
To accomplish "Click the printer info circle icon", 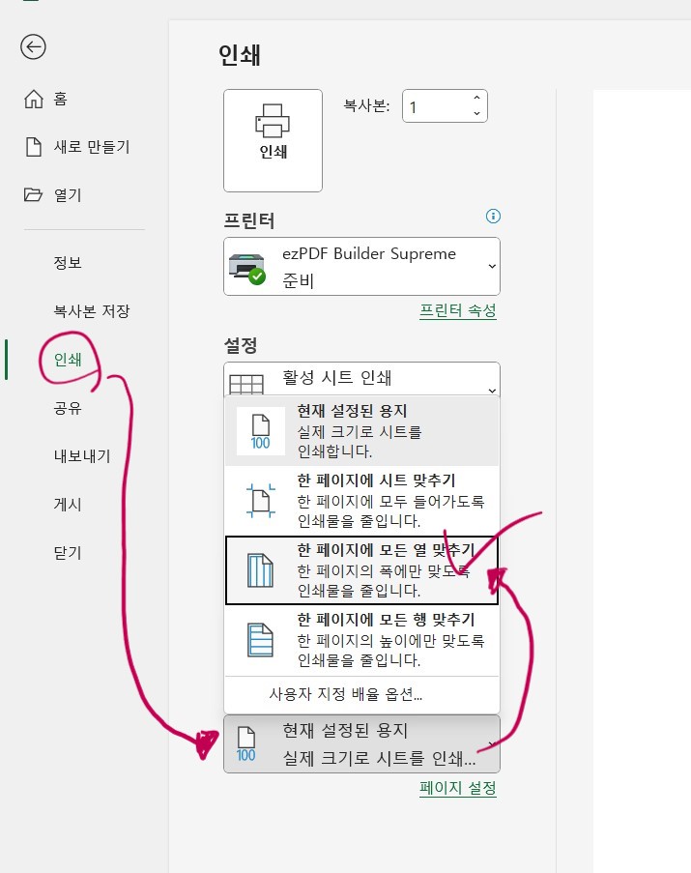I will pos(493,216).
